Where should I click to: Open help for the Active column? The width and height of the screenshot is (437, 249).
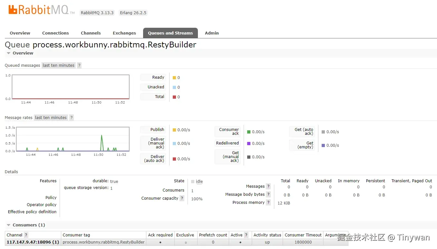click(x=246, y=235)
